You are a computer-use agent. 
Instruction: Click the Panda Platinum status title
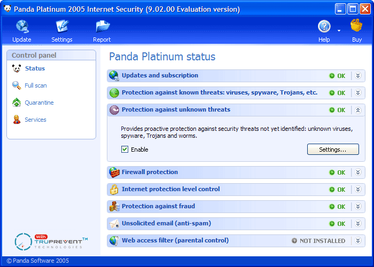(162, 57)
